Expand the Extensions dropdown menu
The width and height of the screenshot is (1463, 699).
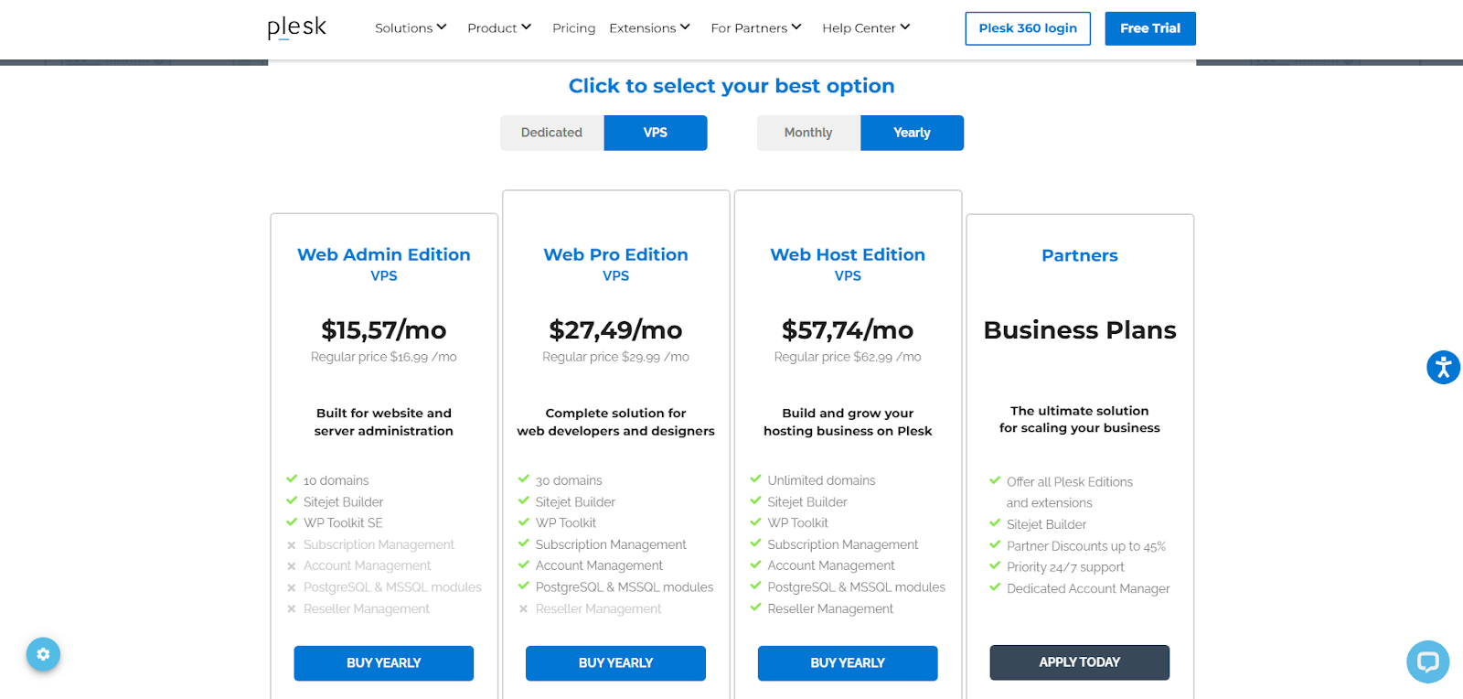[649, 28]
